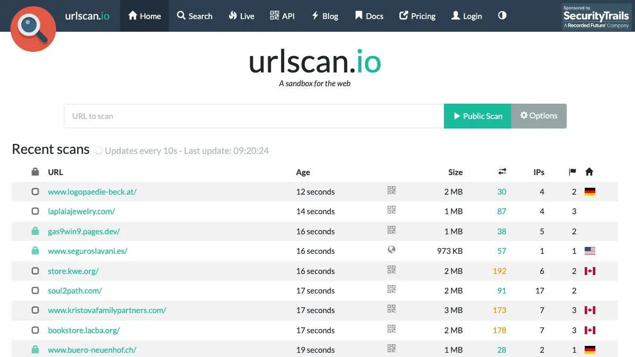Open soul2path.com scan result

point(75,290)
